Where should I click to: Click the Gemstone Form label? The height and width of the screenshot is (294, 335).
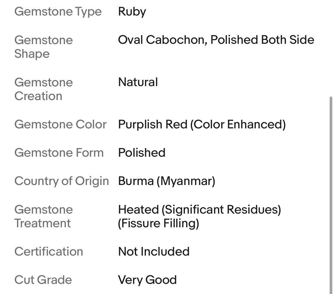[x=59, y=153]
